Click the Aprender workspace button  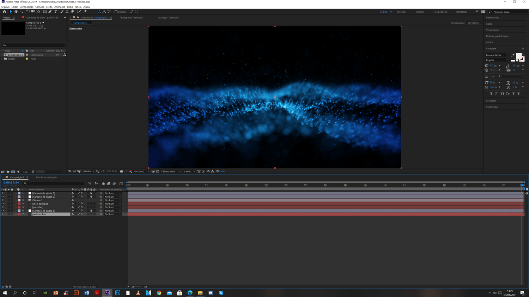[x=401, y=12]
